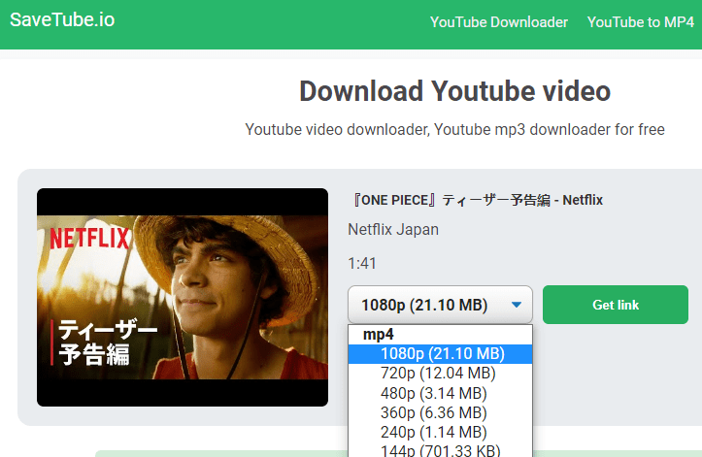Click the 1:41 video duration text
The width and height of the screenshot is (702, 457).
click(362, 263)
